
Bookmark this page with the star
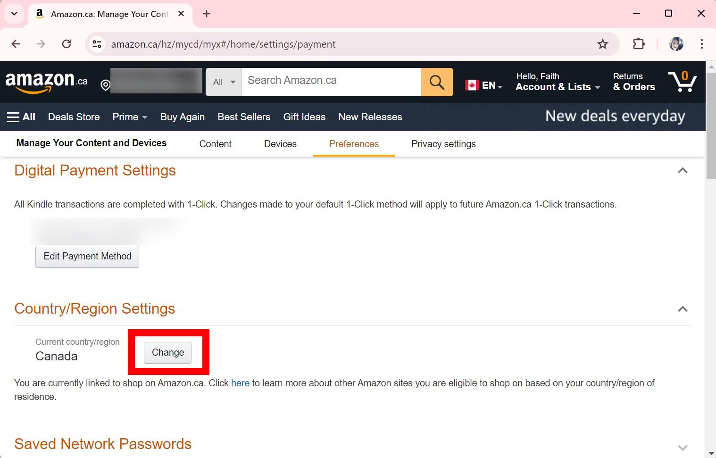(x=603, y=43)
